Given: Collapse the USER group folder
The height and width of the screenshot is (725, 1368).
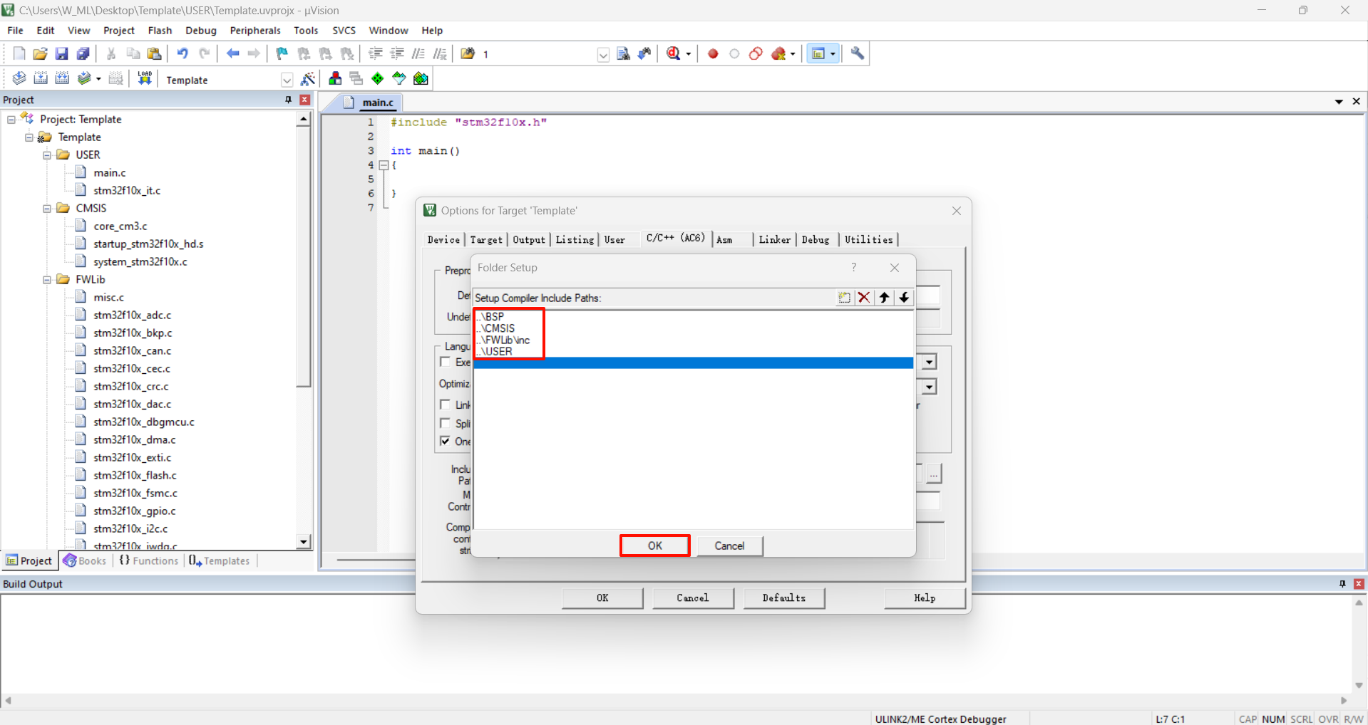Looking at the screenshot, I should pos(47,155).
